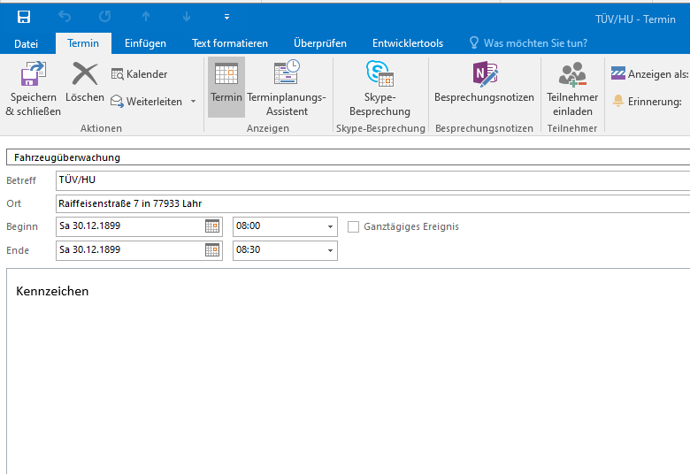Click the Ort field with Raiffeisenstraße address
Viewport: 690px width, 474px height.
[372, 203]
